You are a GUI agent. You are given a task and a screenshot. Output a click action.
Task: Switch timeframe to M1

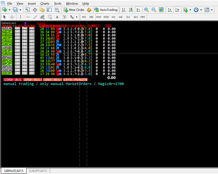tap(84, 17)
